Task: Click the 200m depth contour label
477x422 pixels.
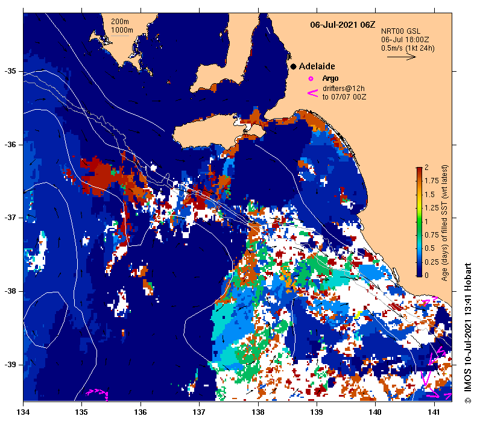Action: pos(119,22)
